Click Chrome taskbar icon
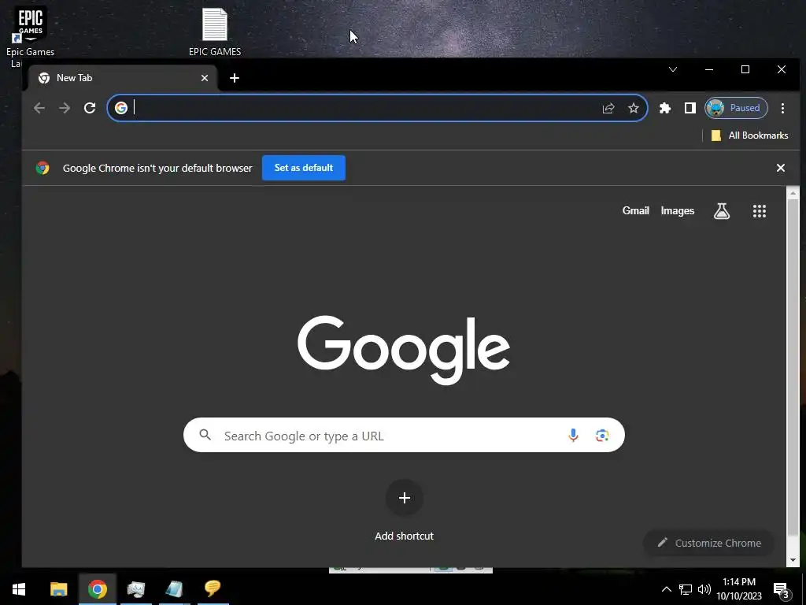 [x=97, y=589]
